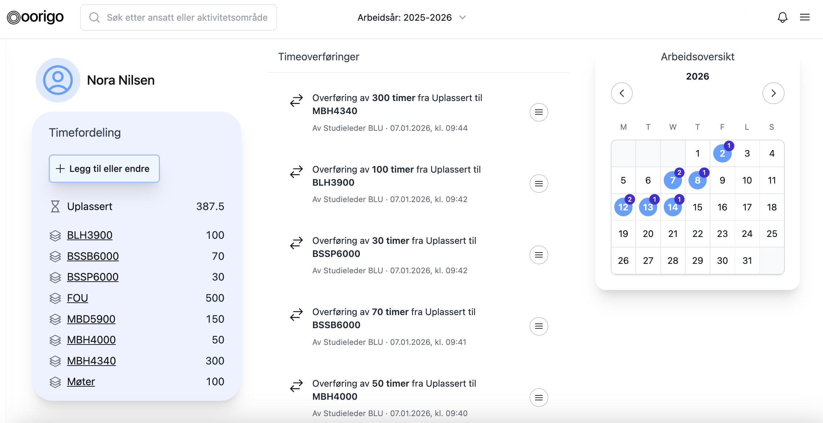Click Nora Nilsen's profile avatar
This screenshot has height=423, width=823.
pos(57,80)
